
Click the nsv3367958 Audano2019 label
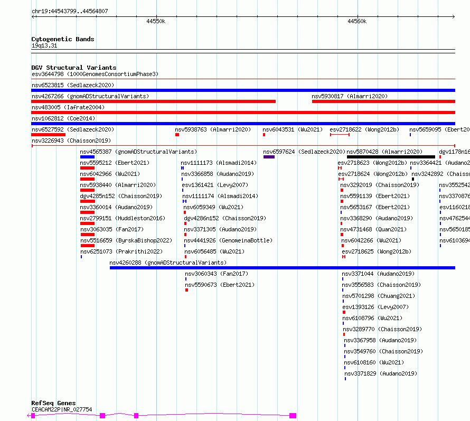coord(380,340)
